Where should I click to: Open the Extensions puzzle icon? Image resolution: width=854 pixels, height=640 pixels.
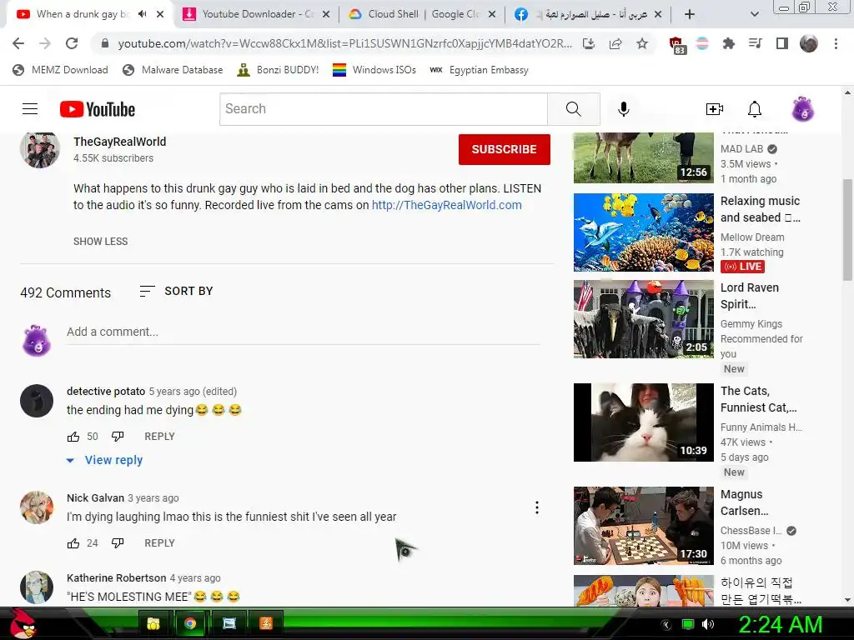pyautogui.click(x=728, y=43)
